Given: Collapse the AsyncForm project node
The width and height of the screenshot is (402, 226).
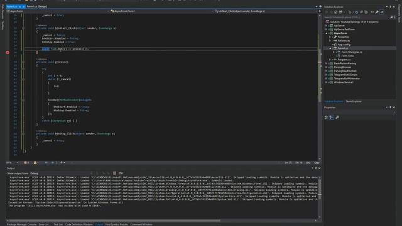Looking at the screenshot, I should (327, 33).
